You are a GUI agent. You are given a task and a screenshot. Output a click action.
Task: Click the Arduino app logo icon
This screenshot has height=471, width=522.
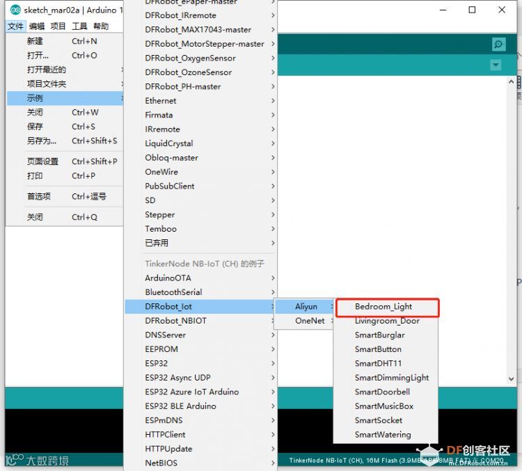pos(15,10)
